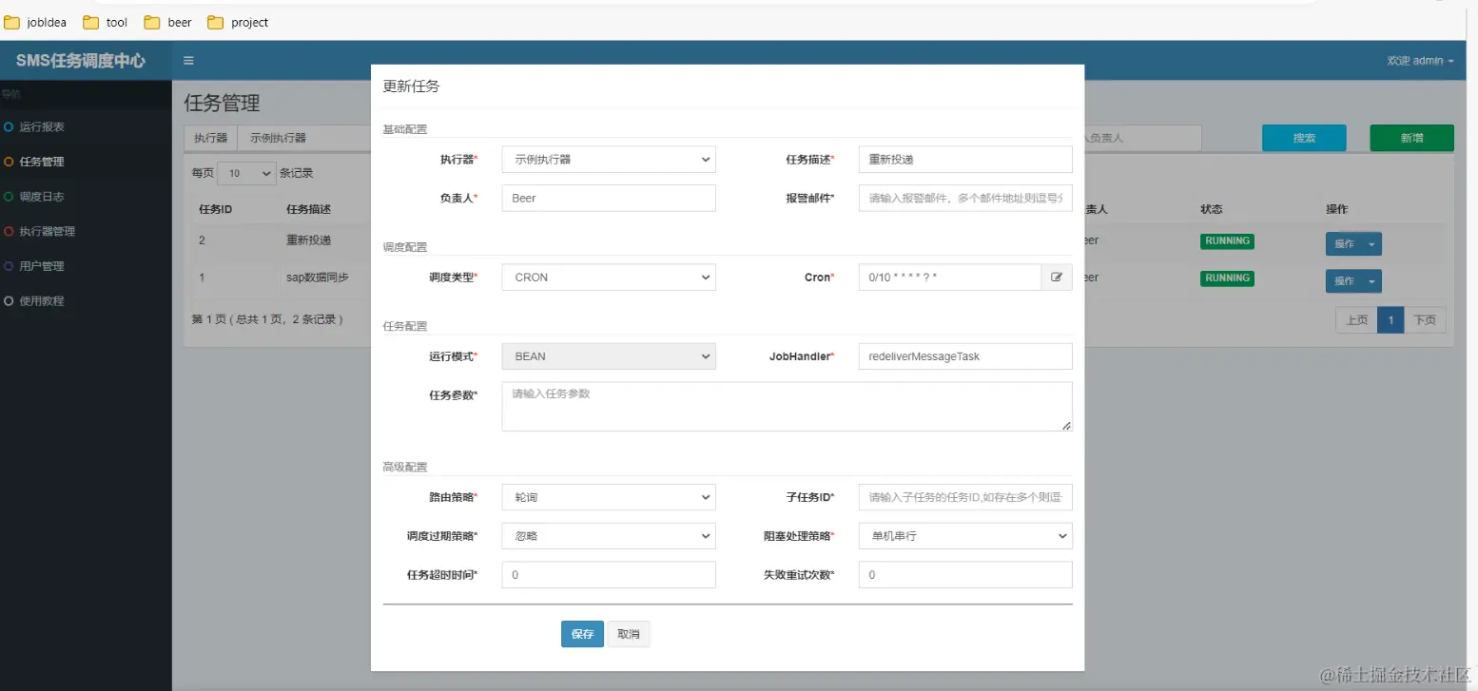Click the 上页 pagination button
The width and height of the screenshot is (1478, 691).
click(1356, 320)
